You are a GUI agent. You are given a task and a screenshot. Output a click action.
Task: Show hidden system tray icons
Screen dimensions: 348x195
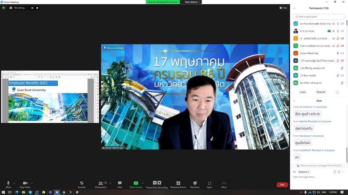coord(301,192)
